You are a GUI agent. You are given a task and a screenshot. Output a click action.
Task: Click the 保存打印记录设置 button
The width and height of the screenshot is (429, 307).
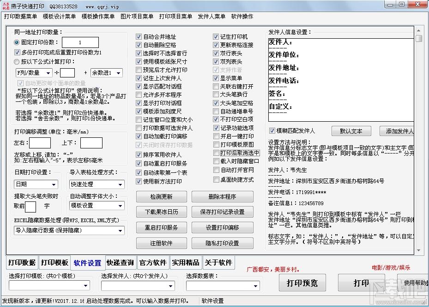click(223, 212)
